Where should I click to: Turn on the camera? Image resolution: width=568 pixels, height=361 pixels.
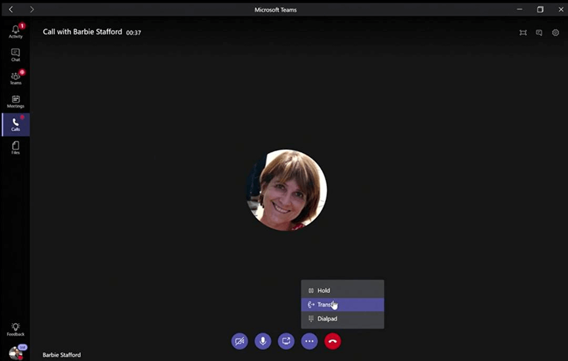[x=240, y=341]
